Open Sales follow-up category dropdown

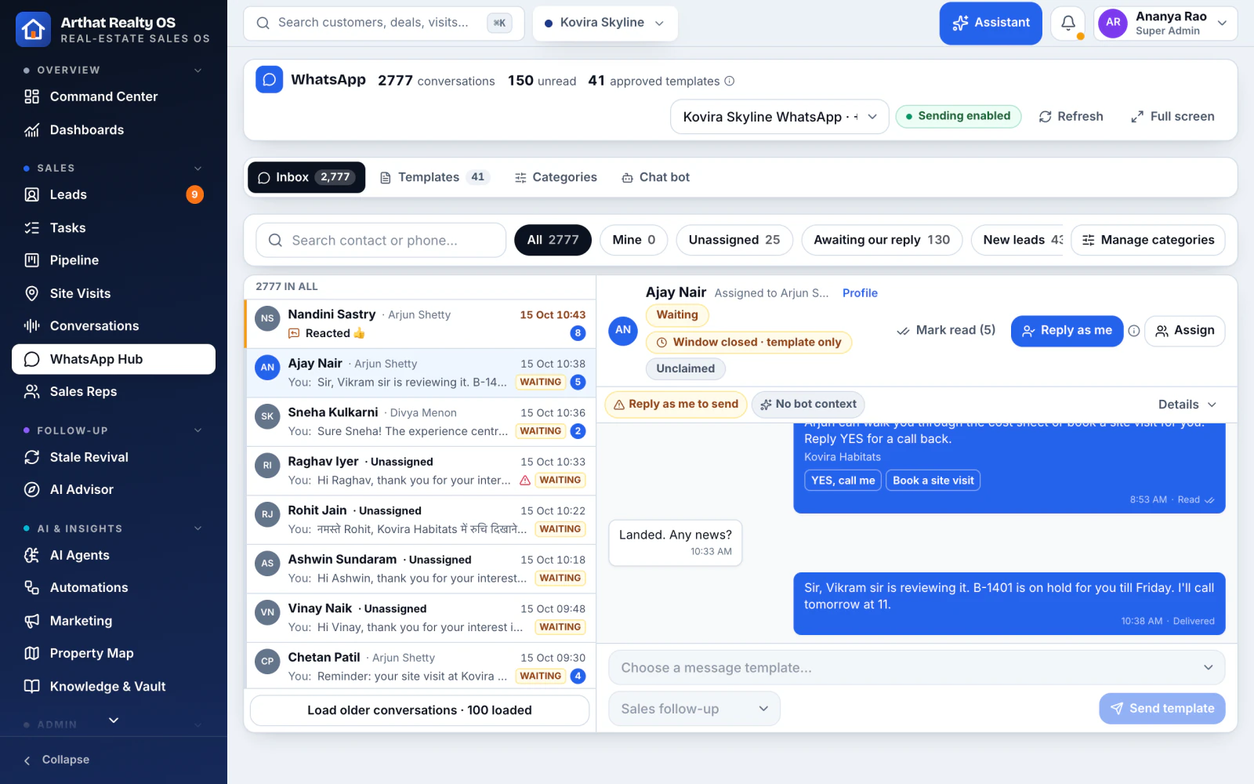(694, 709)
